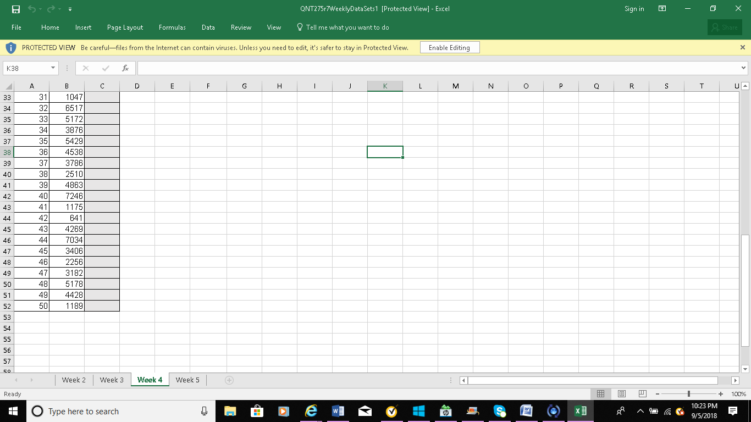This screenshot has height=422, width=751.
Task: Switch to Page Layout view in status bar
Action: pyautogui.click(x=622, y=394)
